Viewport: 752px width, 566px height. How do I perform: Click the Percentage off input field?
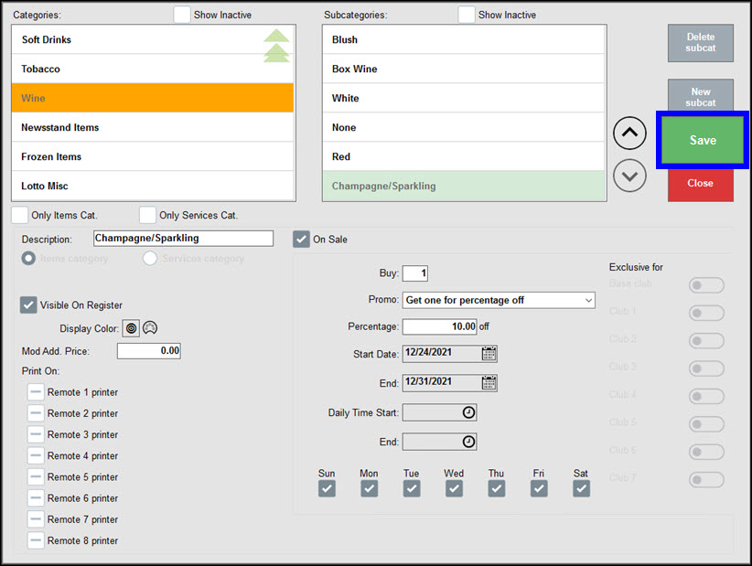(x=440, y=326)
